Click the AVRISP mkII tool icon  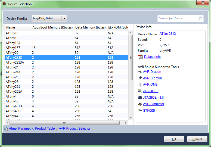coord(140,78)
